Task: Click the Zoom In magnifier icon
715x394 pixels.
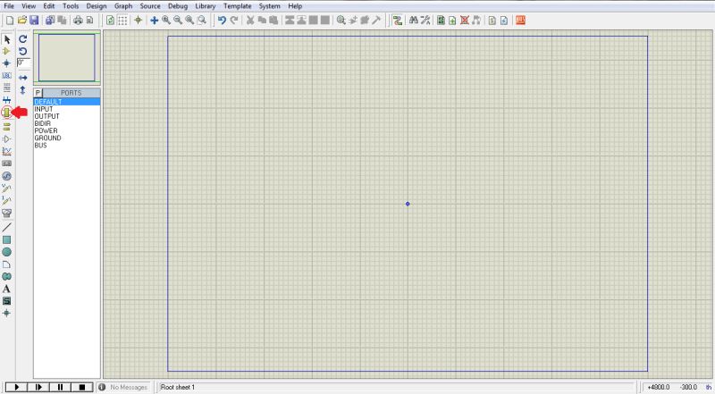Action: point(166,20)
